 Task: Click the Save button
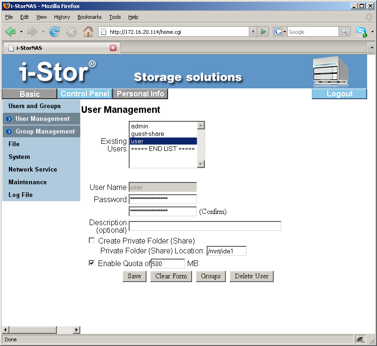click(134, 276)
